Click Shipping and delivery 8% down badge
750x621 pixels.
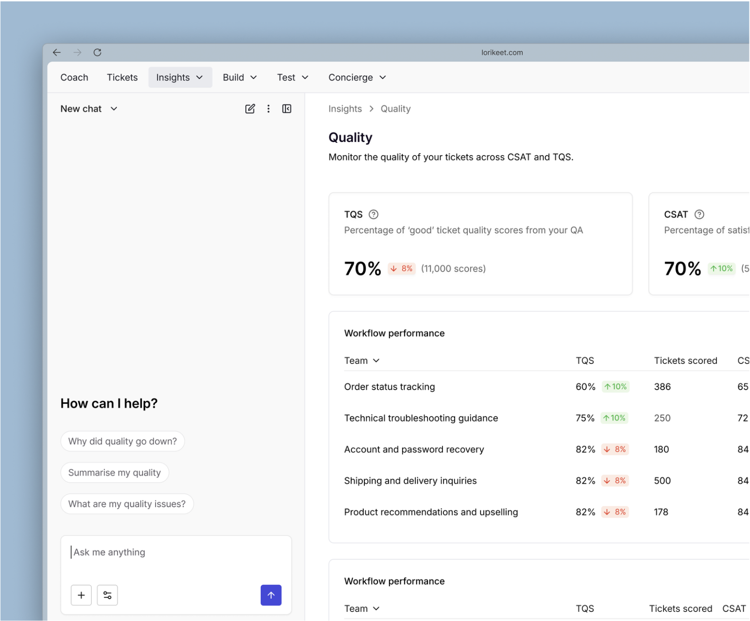[615, 481]
